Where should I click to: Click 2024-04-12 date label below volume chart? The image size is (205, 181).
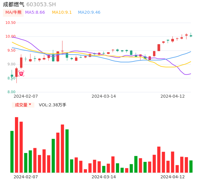(x=172, y=177)
